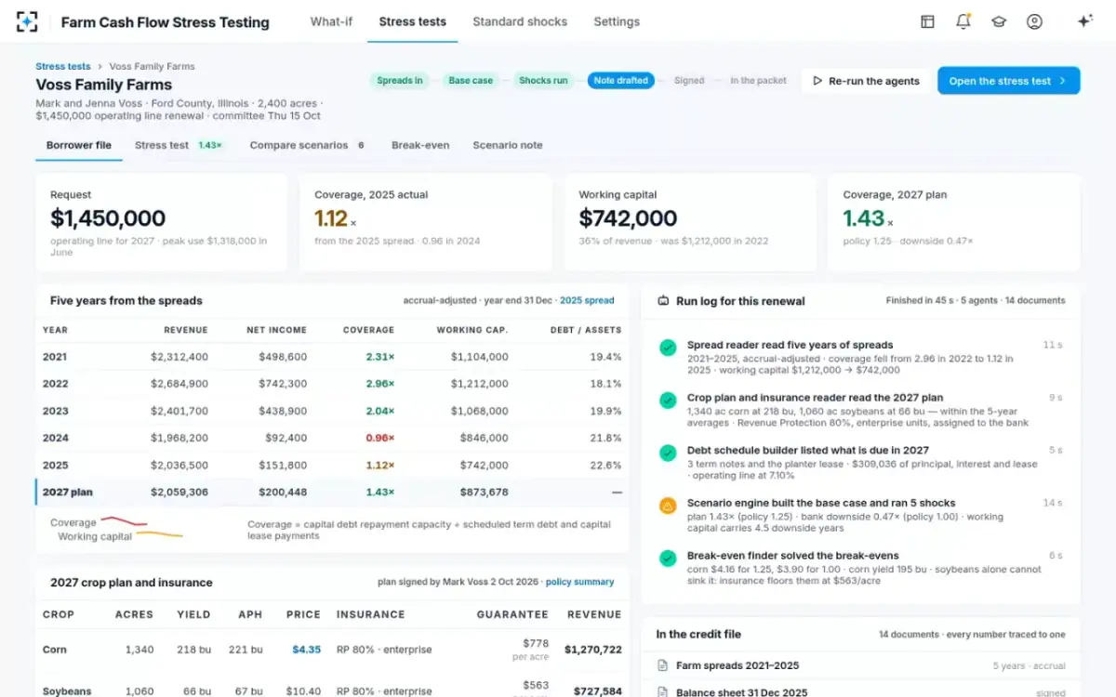Screen dimensions: 1116x697
Task: Click Open the stress test button
Action: coord(1008,81)
